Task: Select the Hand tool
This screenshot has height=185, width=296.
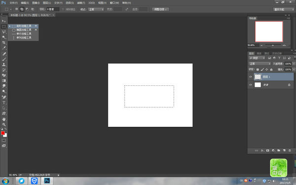Action: [x=4, y=119]
